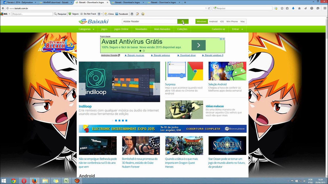Open Excel from the taskbar

click(x=66, y=181)
